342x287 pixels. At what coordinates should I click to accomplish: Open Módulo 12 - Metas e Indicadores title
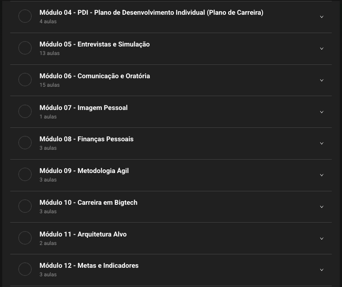point(89,266)
